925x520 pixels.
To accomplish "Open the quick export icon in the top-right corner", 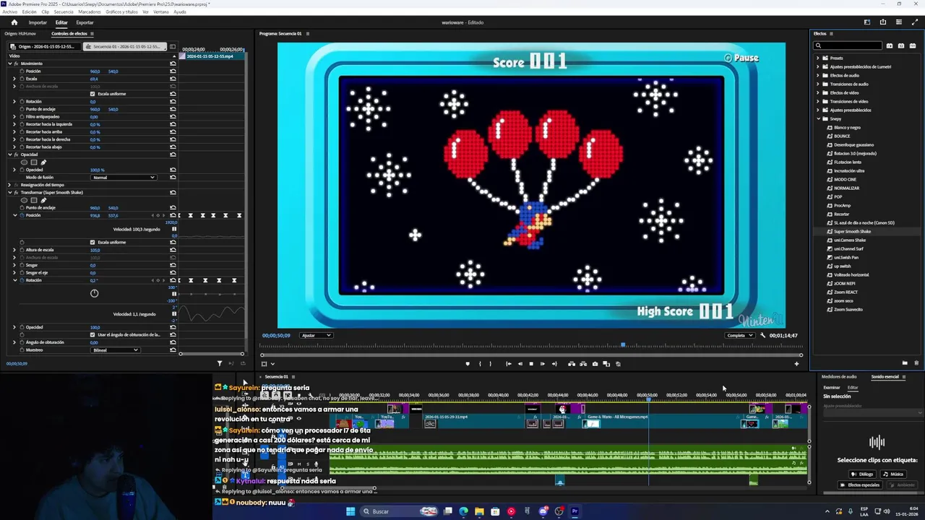I will pos(883,22).
